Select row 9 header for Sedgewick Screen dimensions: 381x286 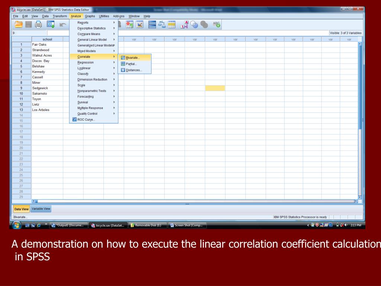point(21,88)
